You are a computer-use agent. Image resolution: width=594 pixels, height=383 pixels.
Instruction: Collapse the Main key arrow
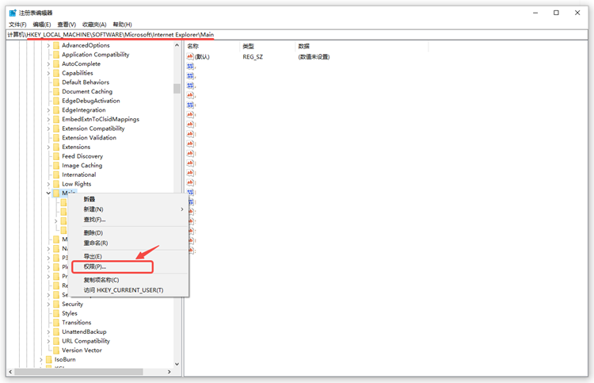tap(48, 193)
